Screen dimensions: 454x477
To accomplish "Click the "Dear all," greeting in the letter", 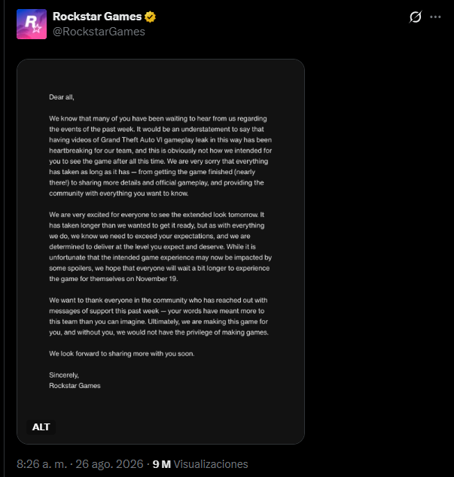I will [62, 97].
